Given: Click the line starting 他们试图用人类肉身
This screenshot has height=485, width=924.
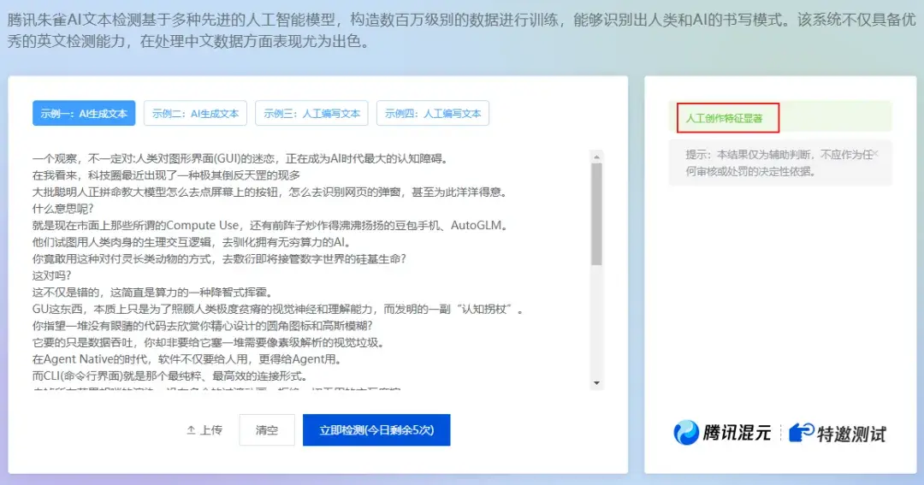Looking at the screenshot, I should tap(192, 242).
